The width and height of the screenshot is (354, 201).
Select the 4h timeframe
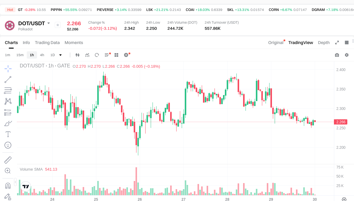42,55
